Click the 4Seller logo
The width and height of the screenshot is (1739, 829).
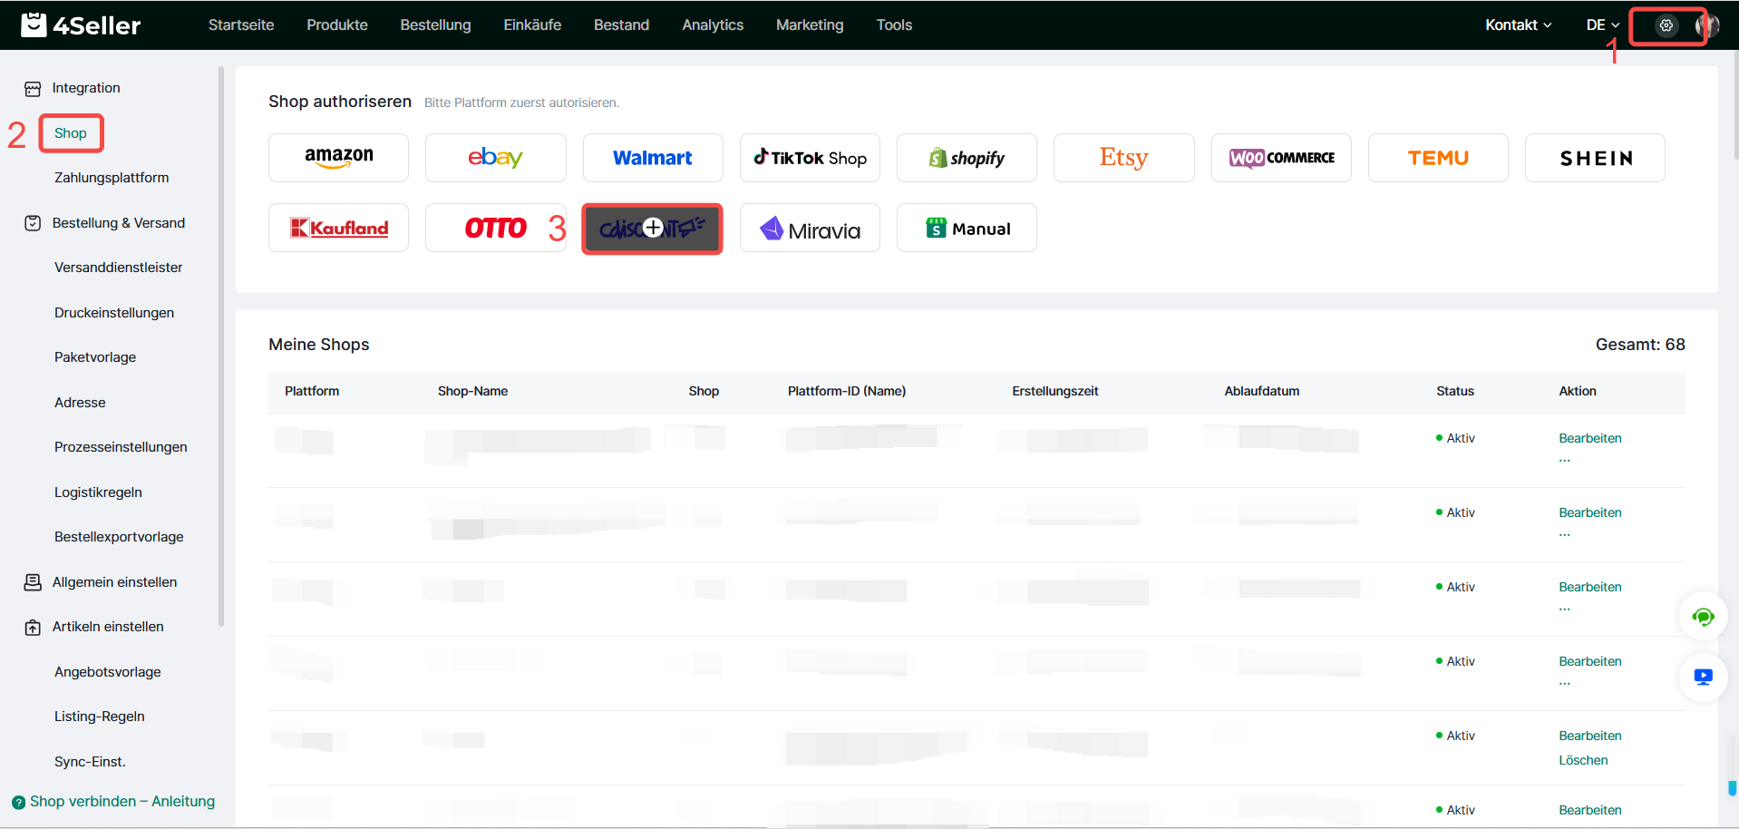point(82,25)
